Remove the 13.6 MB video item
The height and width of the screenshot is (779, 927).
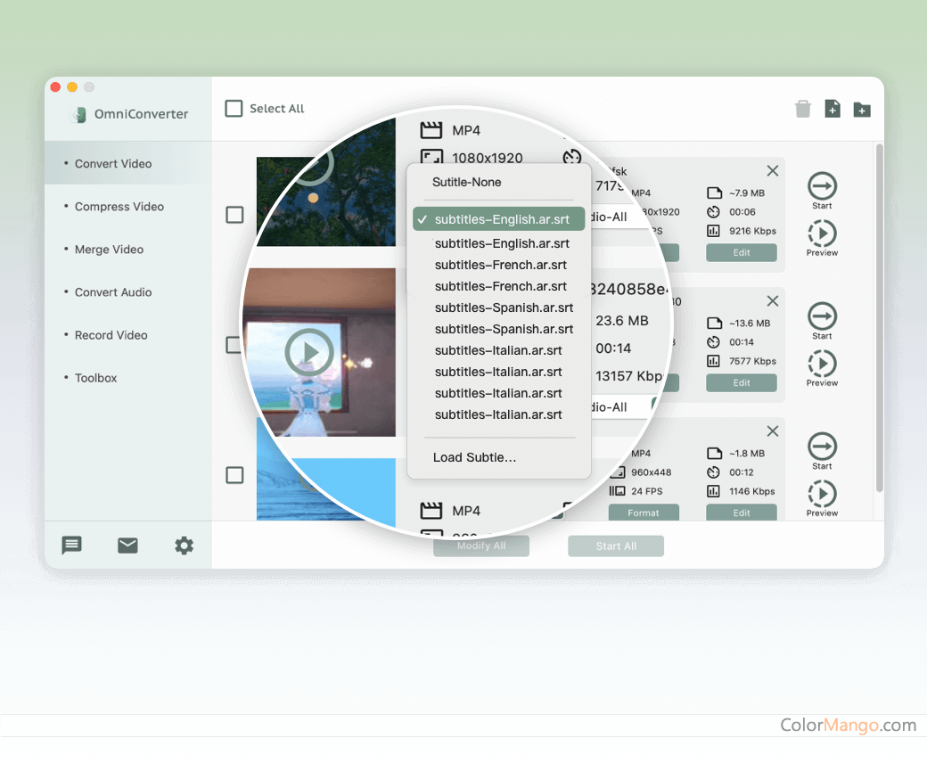[773, 301]
